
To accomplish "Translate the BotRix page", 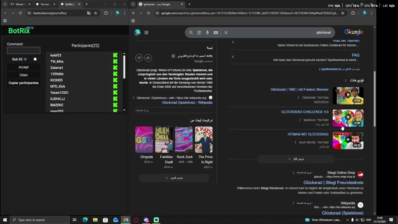I will coord(89,13).
